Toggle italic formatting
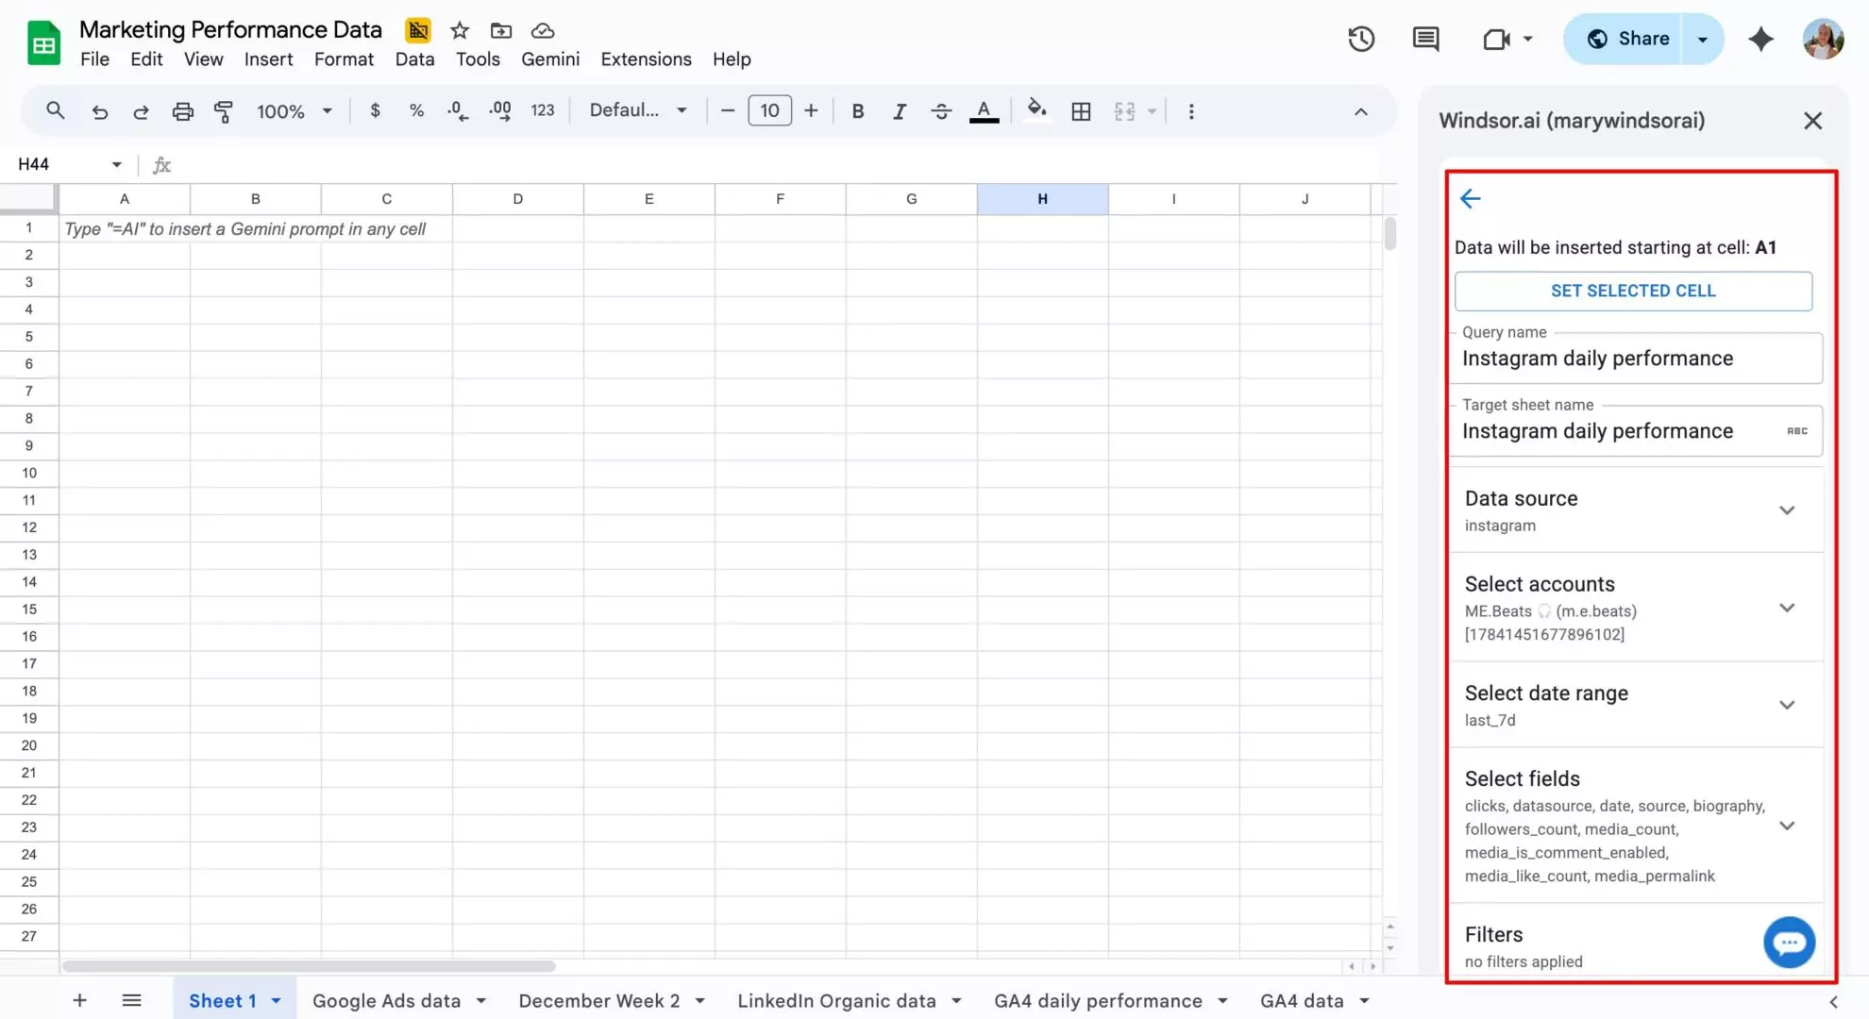The height and width of the screenshot is (1019, 1869). (x=899, y=110)
